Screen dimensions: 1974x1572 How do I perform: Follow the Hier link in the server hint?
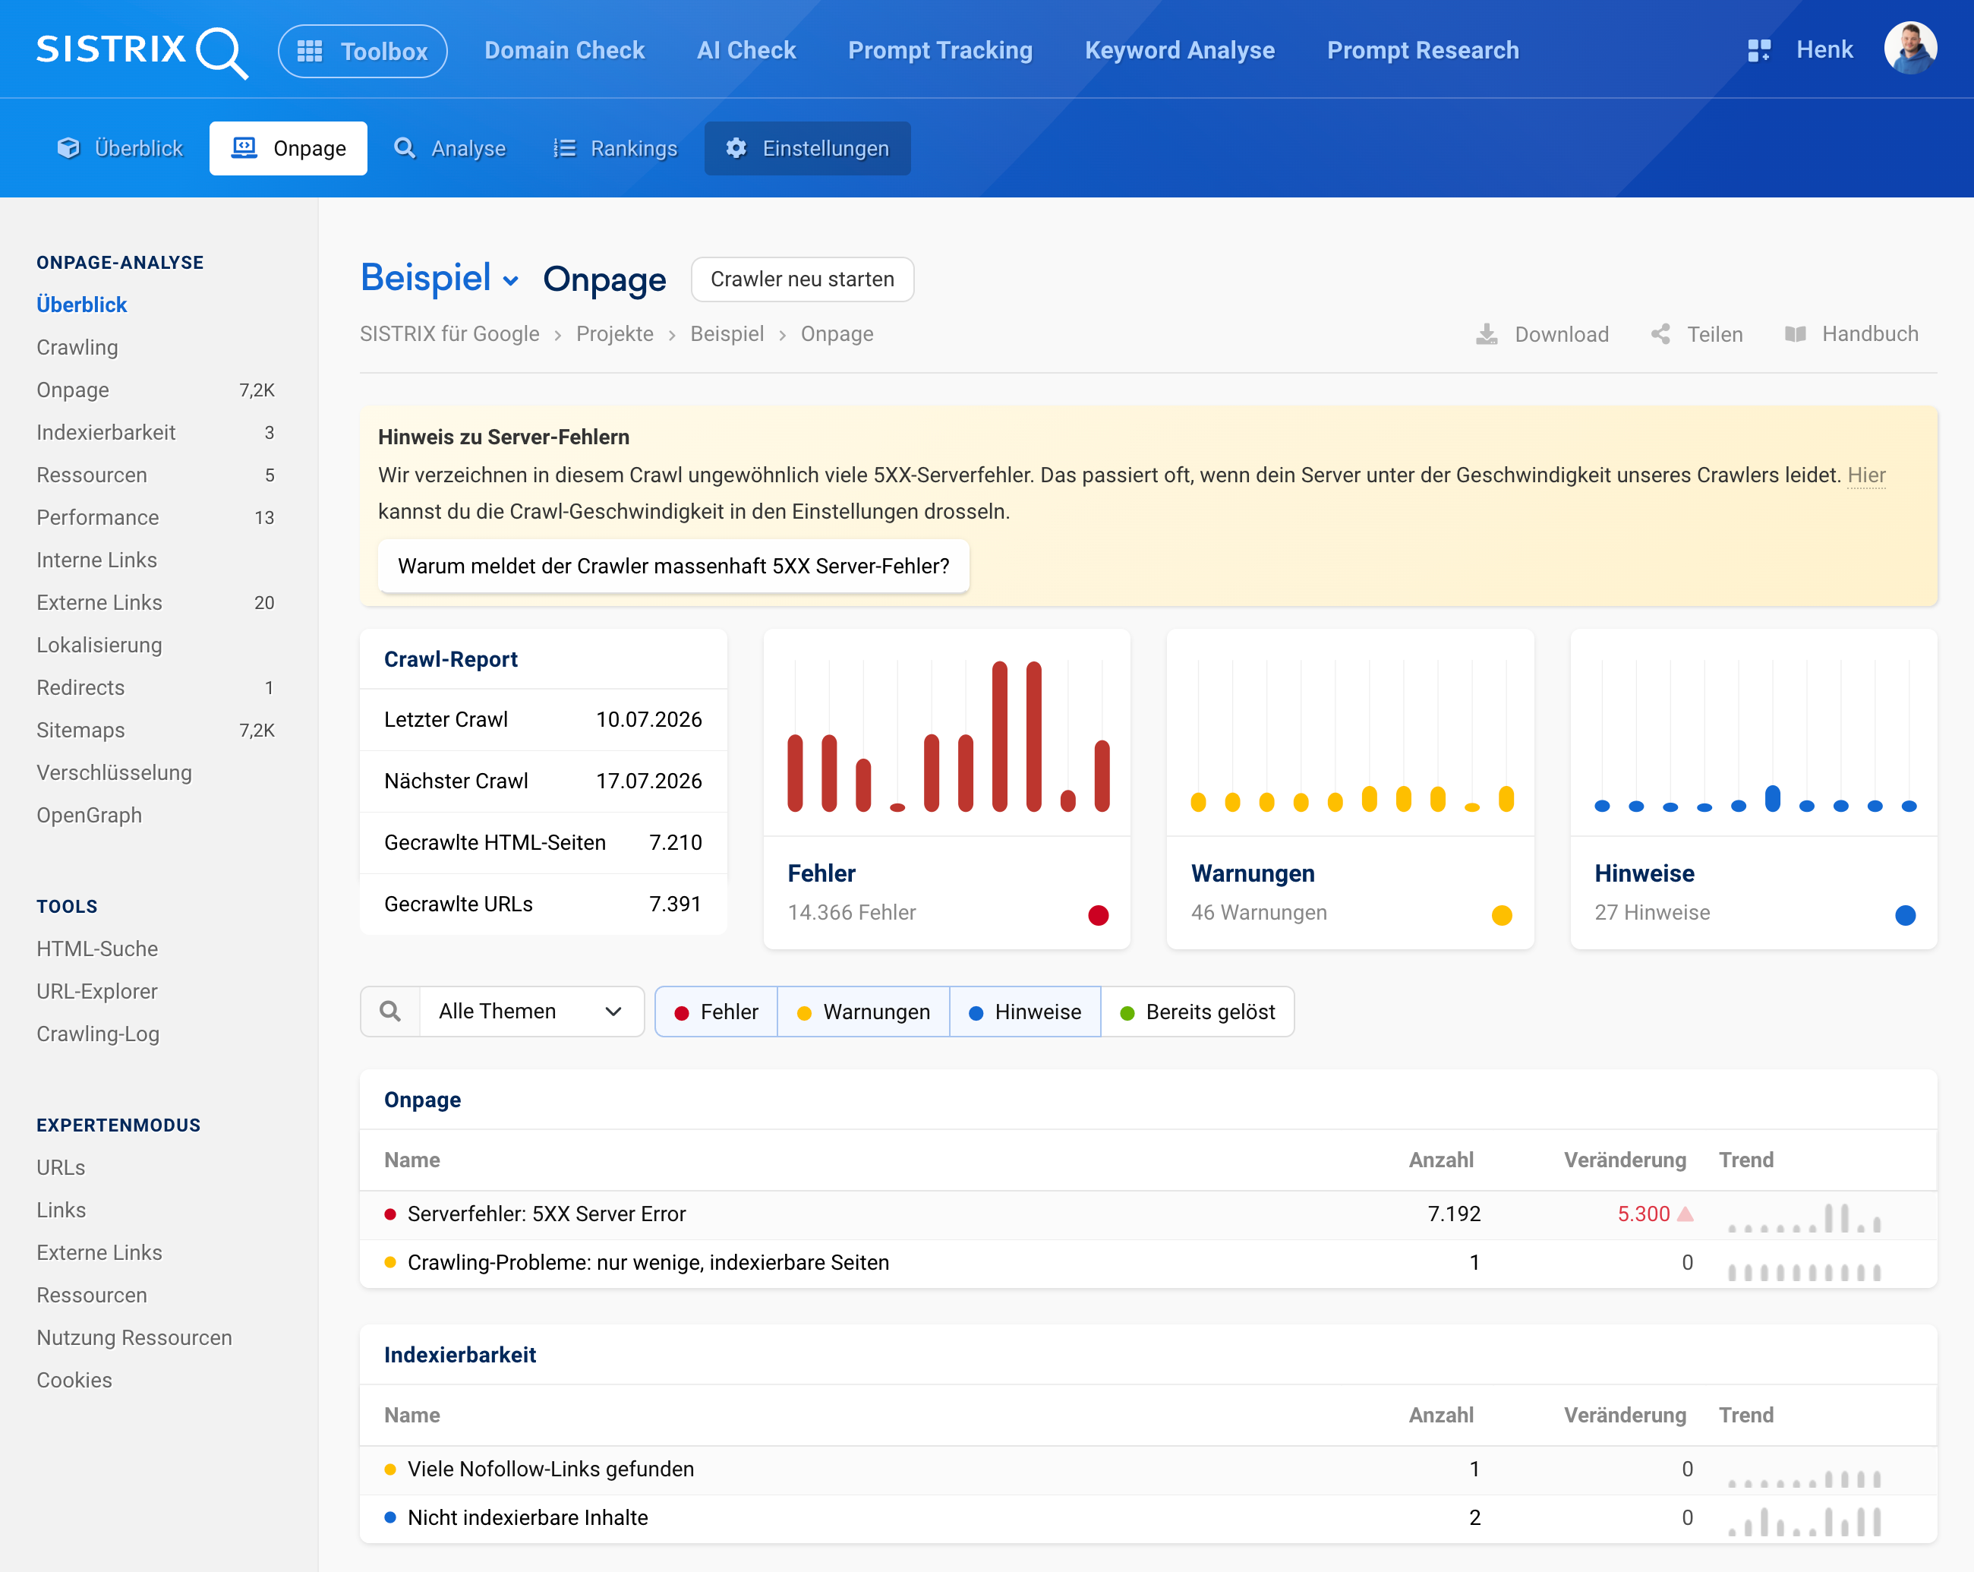1866,475
